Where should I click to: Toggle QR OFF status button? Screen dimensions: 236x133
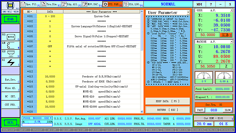tap(96, 130)
